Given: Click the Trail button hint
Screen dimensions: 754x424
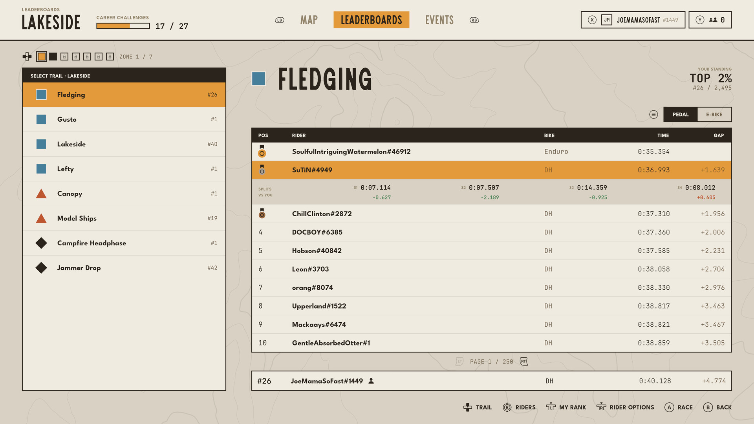Looking at the screenshot, I should point(478,407).
